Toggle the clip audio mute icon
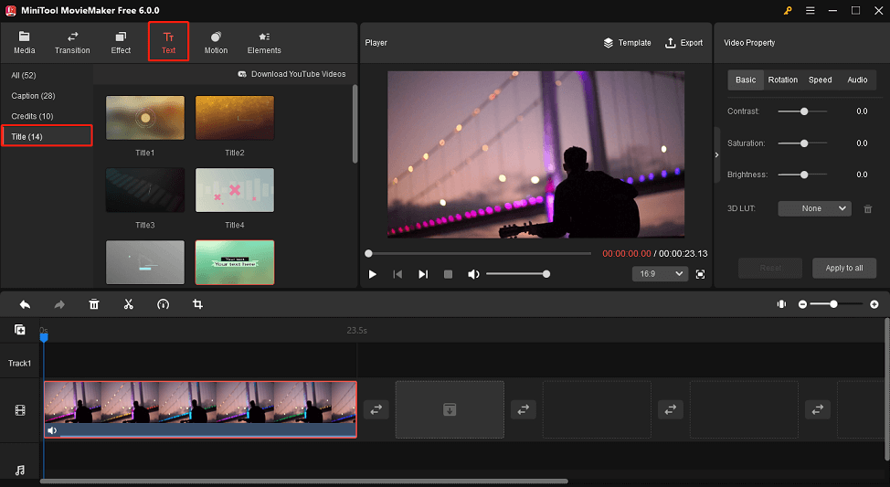The height and width of the screenshot is (487, 890). 52,430
